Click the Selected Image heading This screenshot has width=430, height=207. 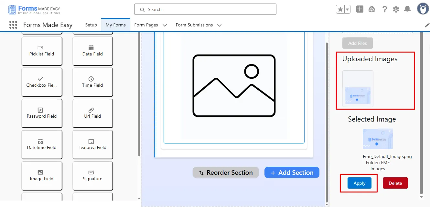[x=372, y=119]
